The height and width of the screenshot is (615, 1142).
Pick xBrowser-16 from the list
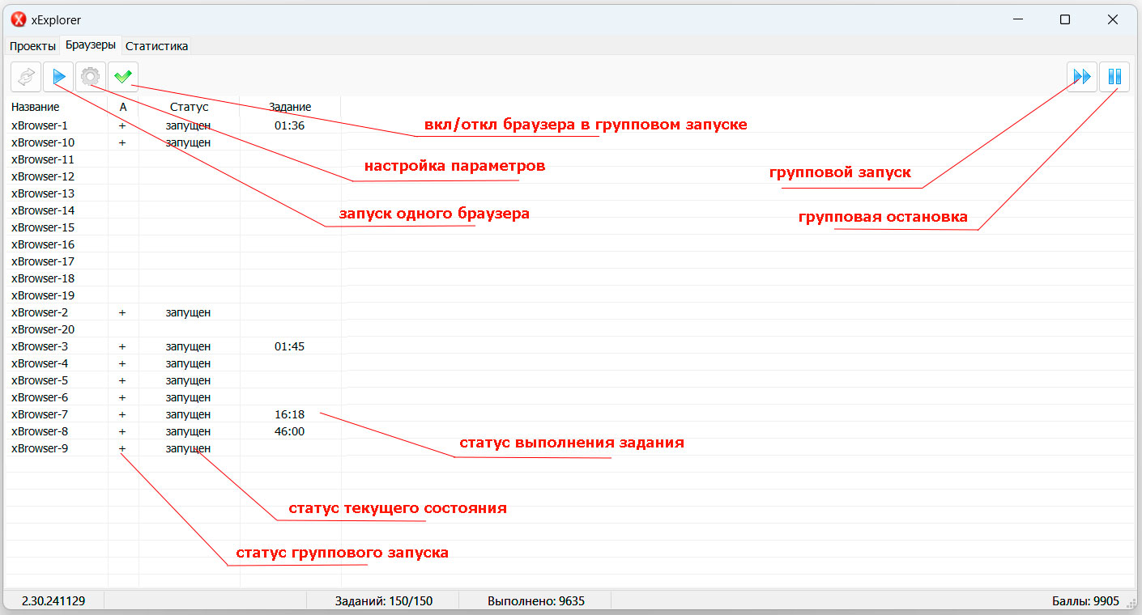pyautogui.click(x=173, y=244)
